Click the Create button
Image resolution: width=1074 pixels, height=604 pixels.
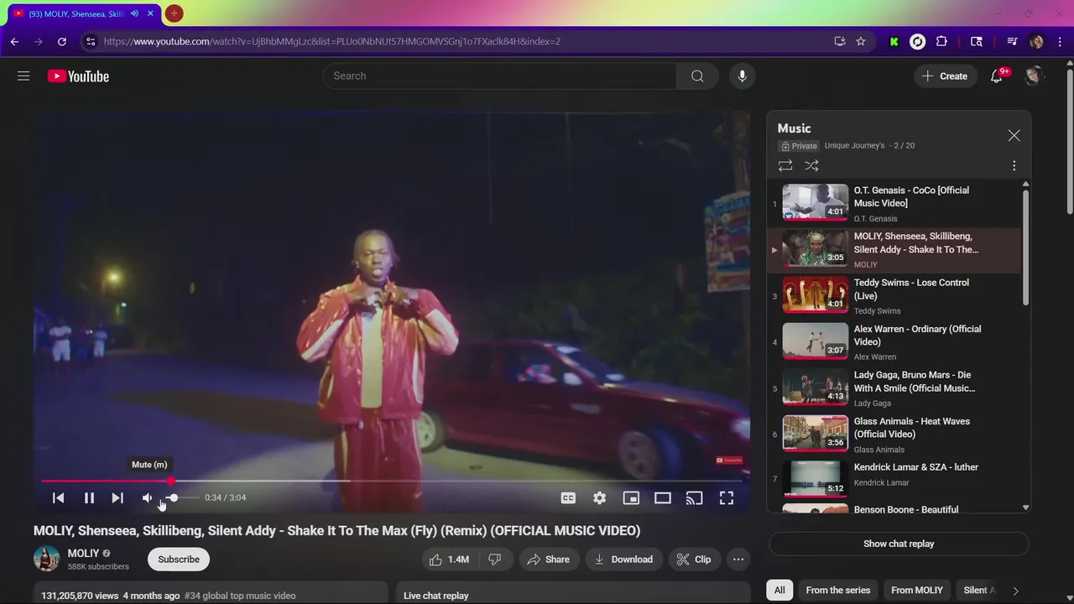point(946,76)
